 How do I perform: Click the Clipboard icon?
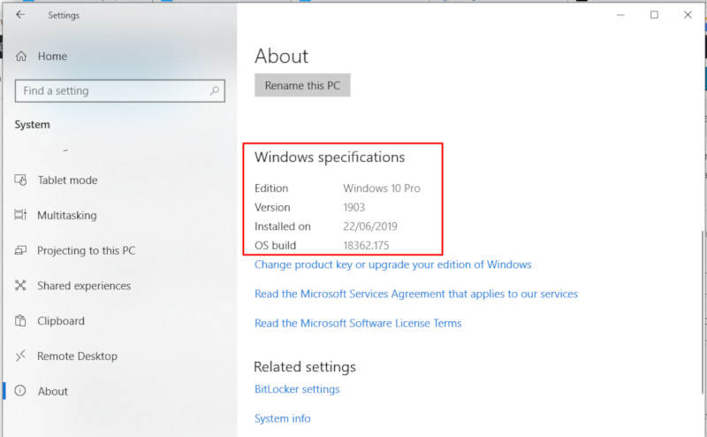point(20,320)
